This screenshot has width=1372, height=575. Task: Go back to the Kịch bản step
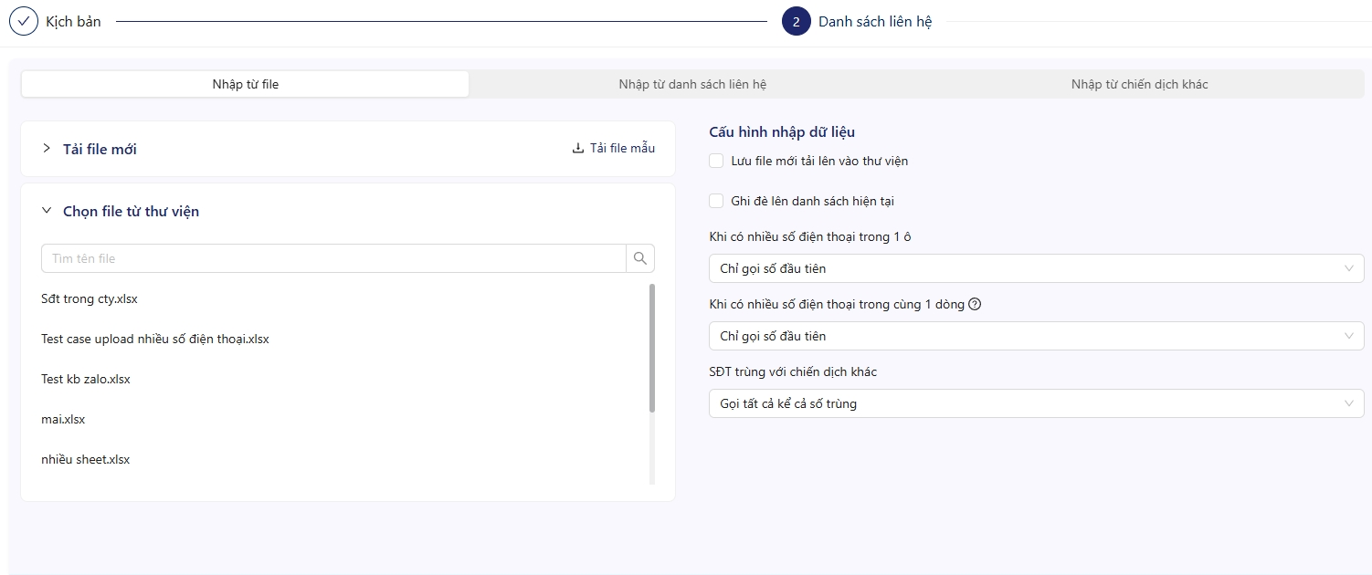click(73, 21)
